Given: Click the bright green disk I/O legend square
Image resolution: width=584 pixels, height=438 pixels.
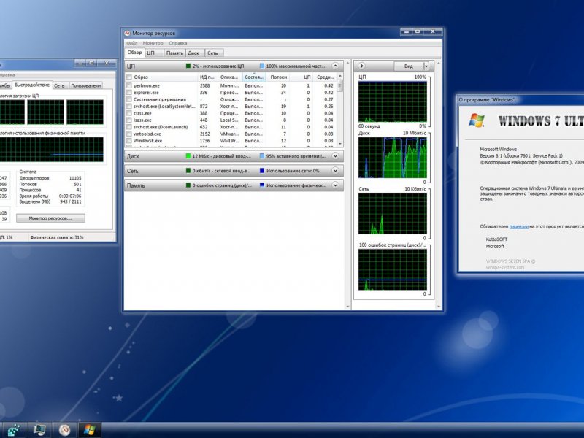Looking at the screenshot, I should coord(188,156).
